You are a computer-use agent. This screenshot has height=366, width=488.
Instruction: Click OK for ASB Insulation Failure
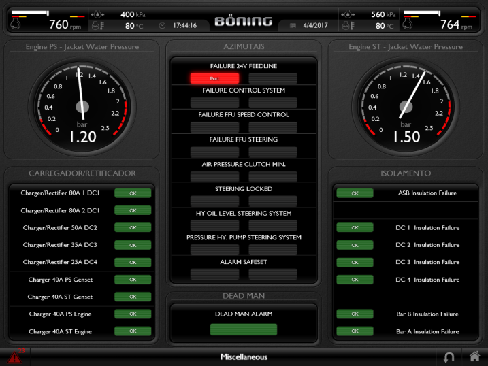click(x=355, y=193)
